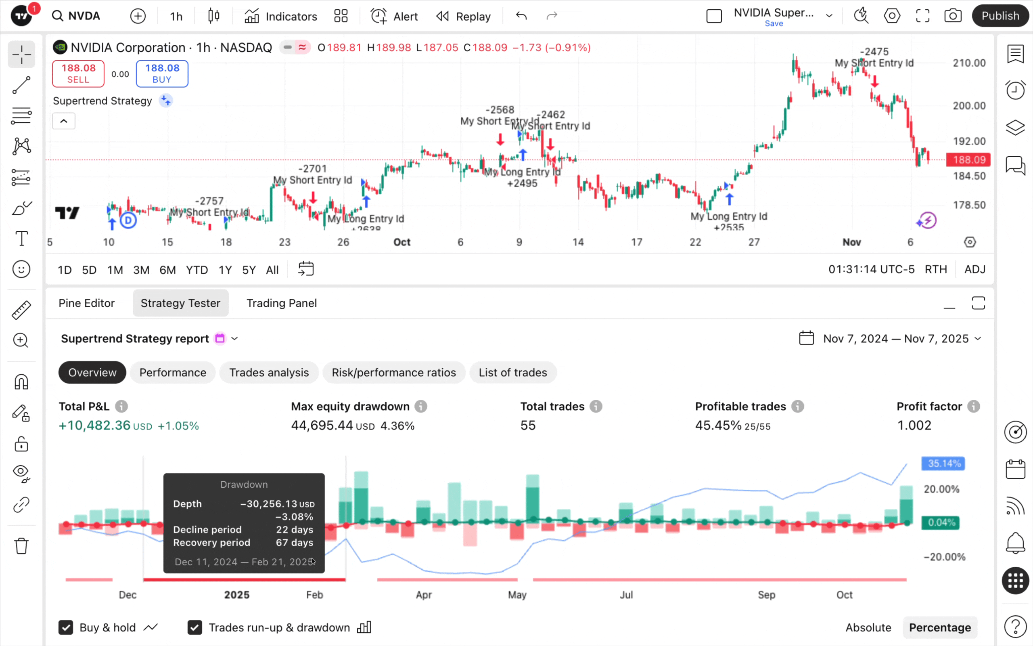Screen dimensions: 1033x646
Task: Switch to the Pine Editor tab
Action: pyautogui.click(x=87, y=303)
